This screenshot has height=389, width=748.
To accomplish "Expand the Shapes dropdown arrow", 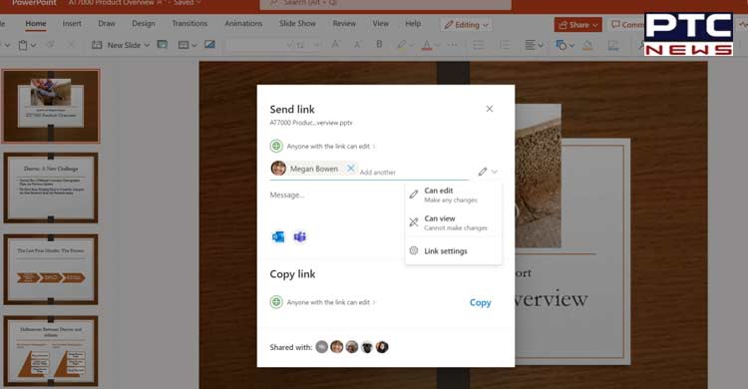I will [571, 45].
